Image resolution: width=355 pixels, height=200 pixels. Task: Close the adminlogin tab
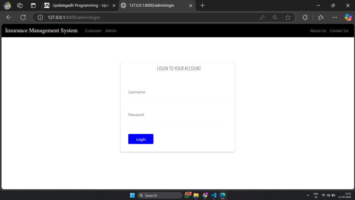click(x=191, y=6)
